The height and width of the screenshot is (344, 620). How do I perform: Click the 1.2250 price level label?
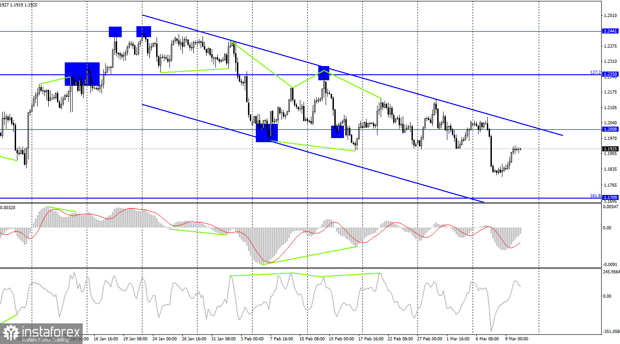(610, 74)
